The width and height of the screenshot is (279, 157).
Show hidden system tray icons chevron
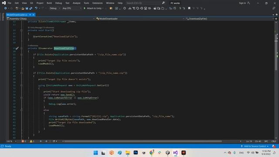click(225, 153)
